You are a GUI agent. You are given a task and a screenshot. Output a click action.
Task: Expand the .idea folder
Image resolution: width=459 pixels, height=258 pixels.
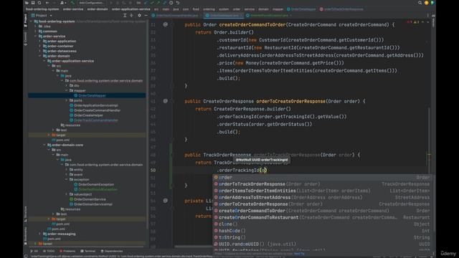35,27
